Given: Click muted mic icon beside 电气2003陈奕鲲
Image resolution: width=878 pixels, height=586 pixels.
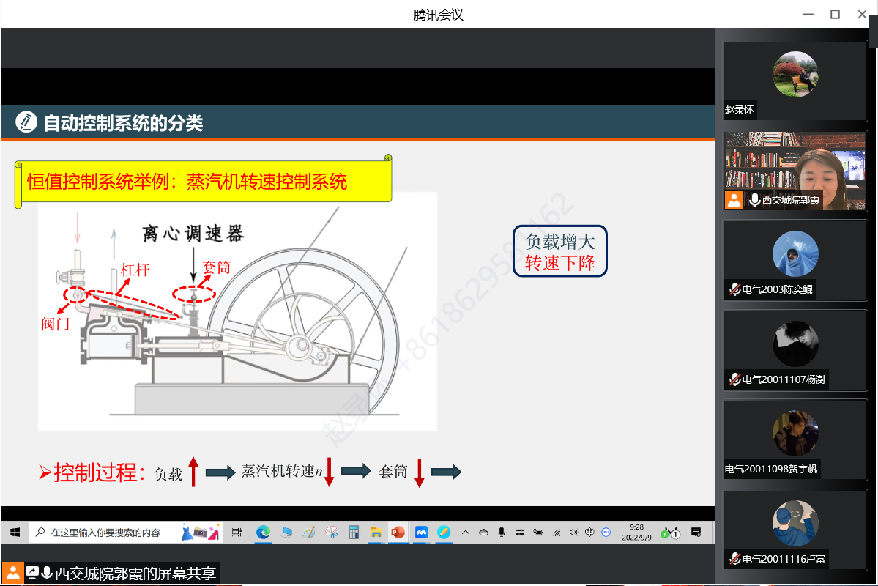Looking at the screenshot, I should 734,289.
